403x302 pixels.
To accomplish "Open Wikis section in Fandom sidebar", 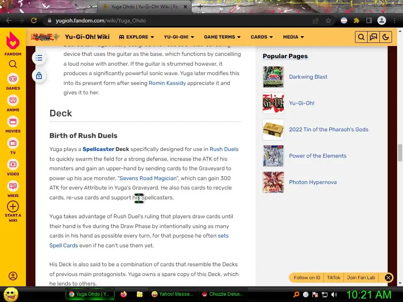I will [13, 189].
